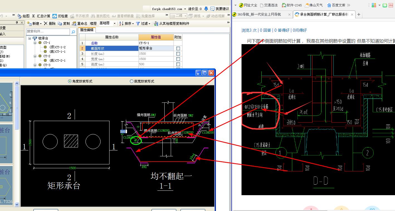Switch to the 属性编辑 tab
Image resolution: width=395 pixels, height=211 pixels.
(x=87, y=30)
